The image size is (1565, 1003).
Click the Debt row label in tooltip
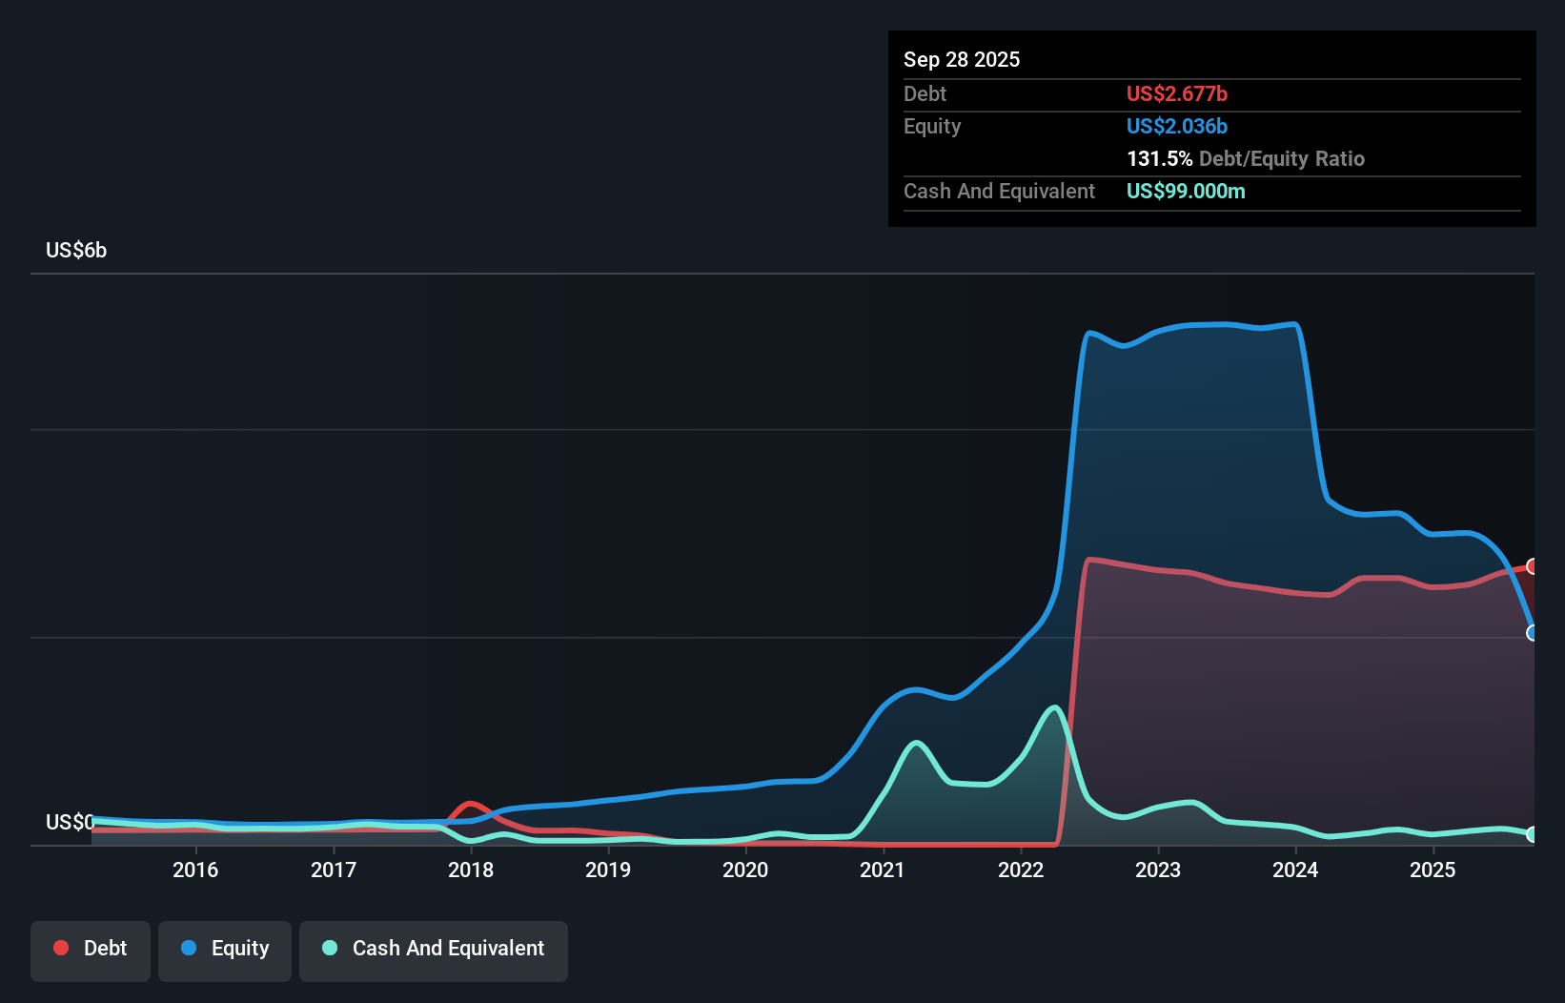click(925, 93)
